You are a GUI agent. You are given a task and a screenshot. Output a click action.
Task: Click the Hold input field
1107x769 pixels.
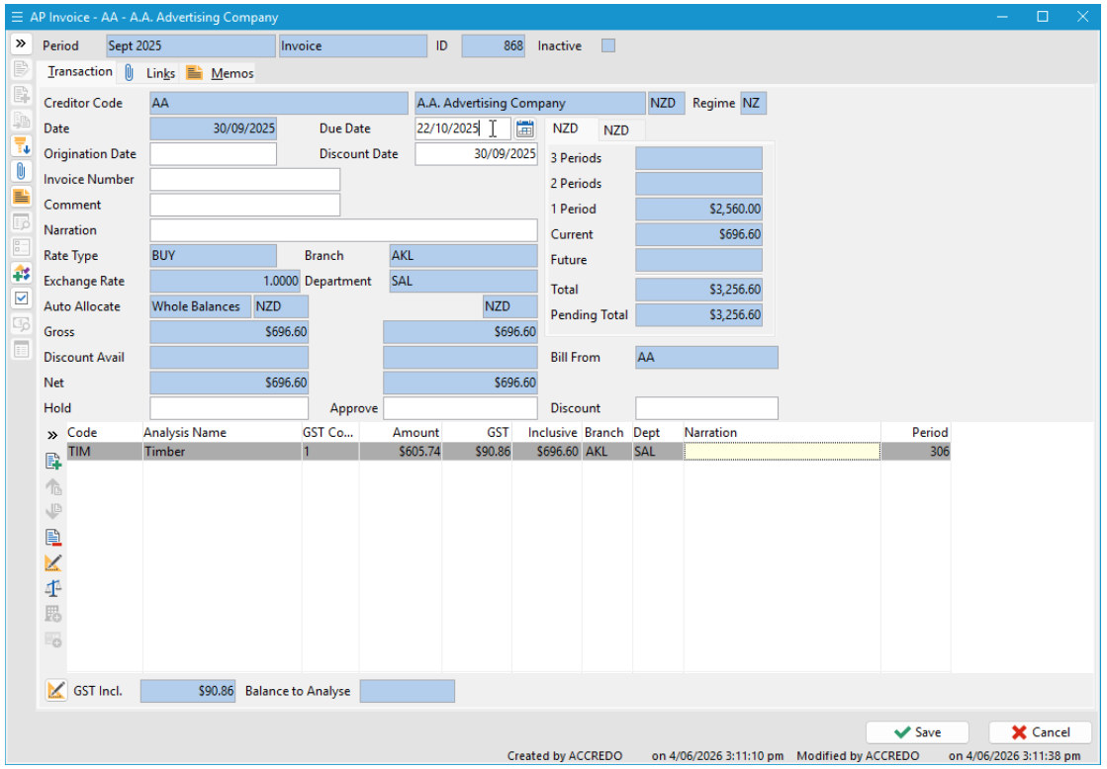click(x=229, y=408)
